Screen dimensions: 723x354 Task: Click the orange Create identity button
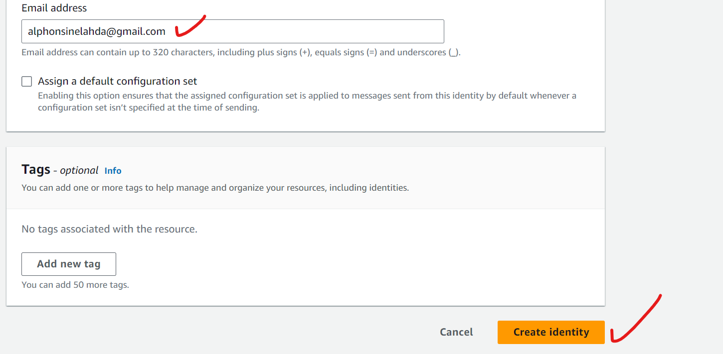pos(551,332)
